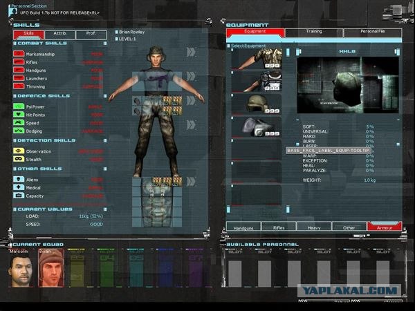The height and width of the screenshot is (311, 415).
Task: Click the Throwing skill icon
Action: [18, 86]
